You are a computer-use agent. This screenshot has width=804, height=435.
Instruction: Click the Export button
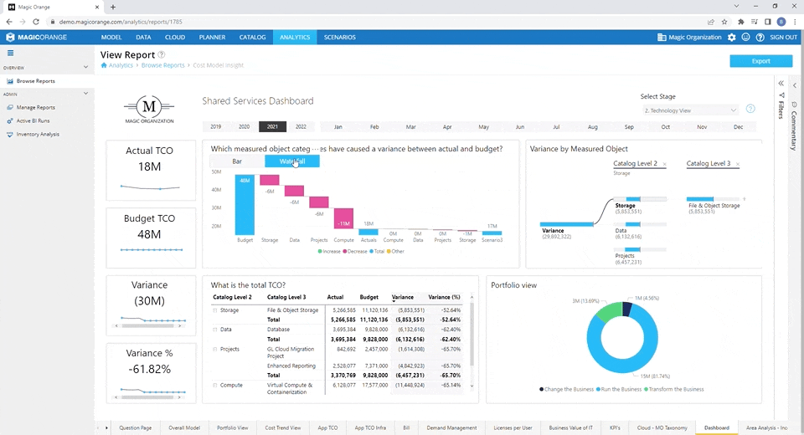pyautogui.click(x=760, y=61)
